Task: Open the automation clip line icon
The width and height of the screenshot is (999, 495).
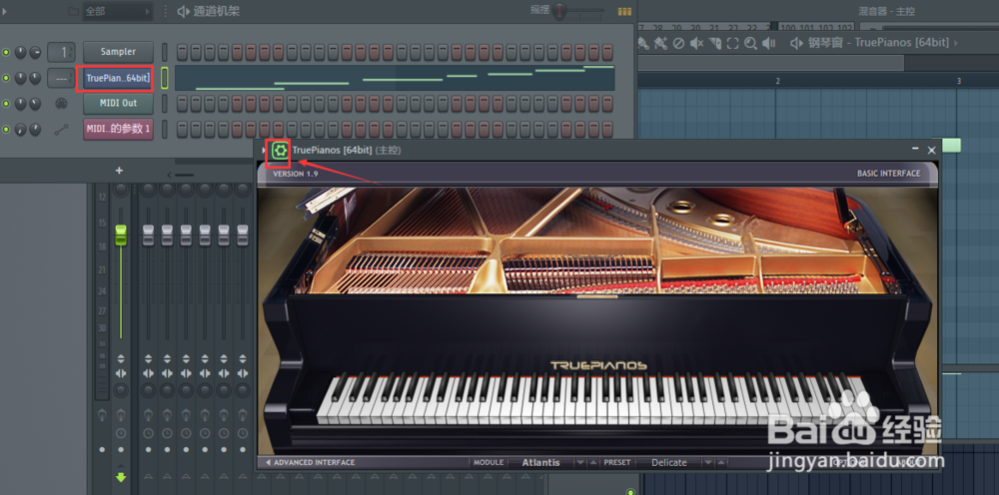Action: 61,129
